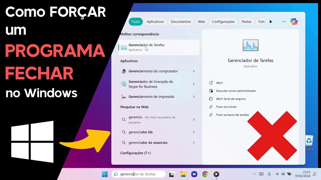
Task: Expand 'gerenciador de anuncios' chevron
Action: [x=194, y=142]
